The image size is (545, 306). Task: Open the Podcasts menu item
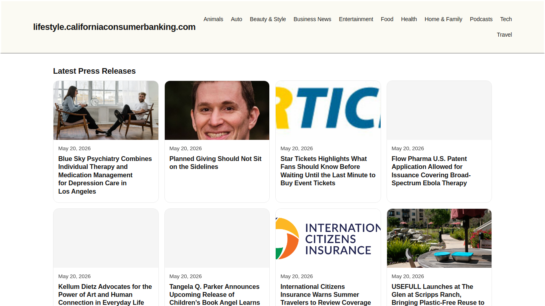pyautogui.click(x=481, y=19)
